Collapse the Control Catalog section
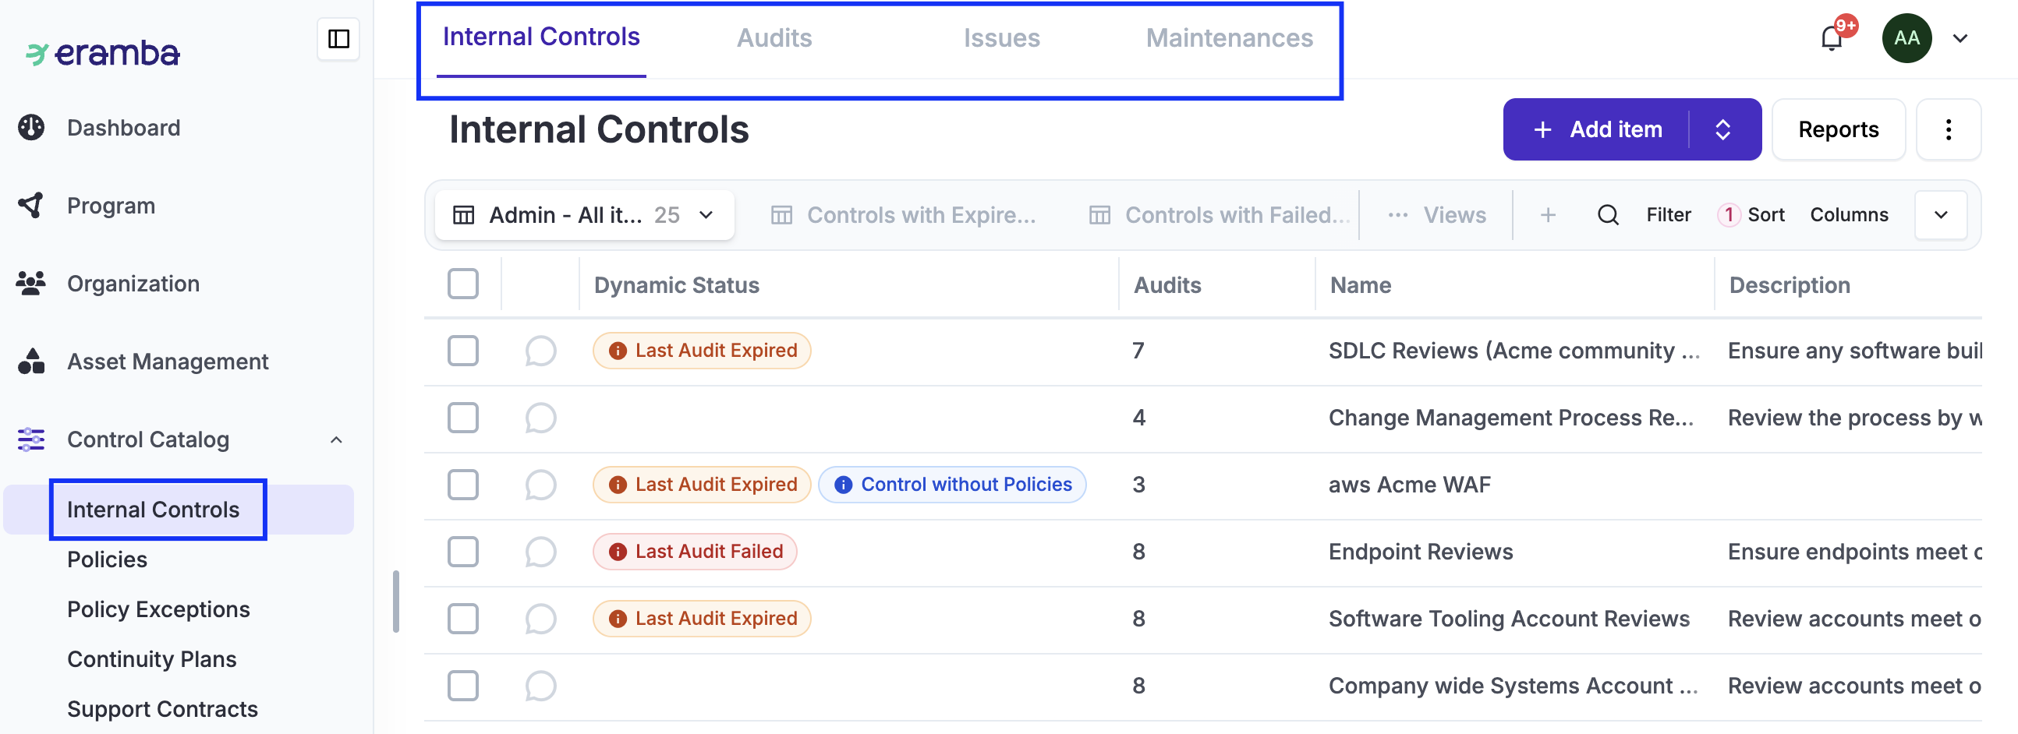The width and height of the screenshot is (2018, 734). point(336,439)
